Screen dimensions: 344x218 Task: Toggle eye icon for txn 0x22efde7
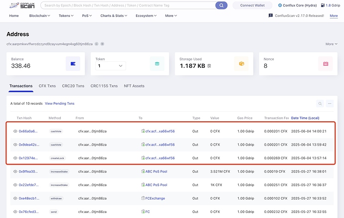click(15, 185)
